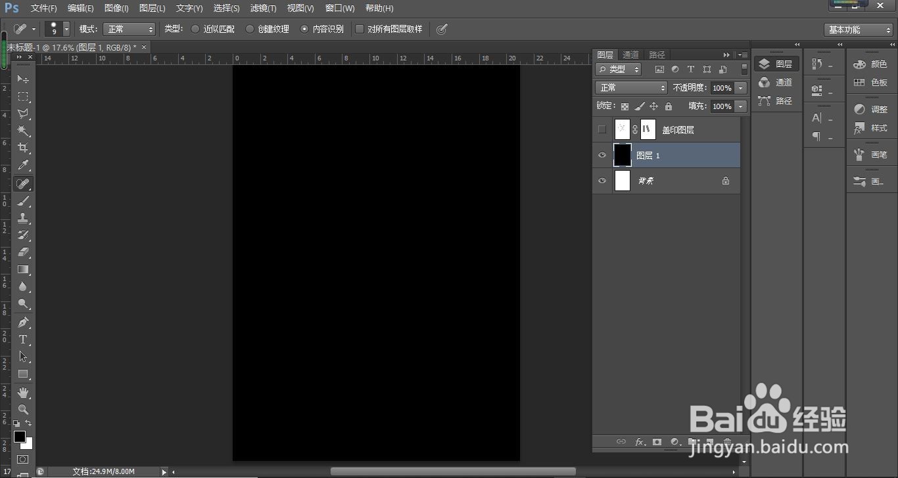Open the brush size picker dropdown
Viewport: 898px width, 478px height.
pyautogui.click(x=66, y=29)
